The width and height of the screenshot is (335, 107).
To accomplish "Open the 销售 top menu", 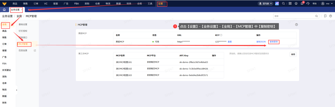I will click(x=25, y=4).
